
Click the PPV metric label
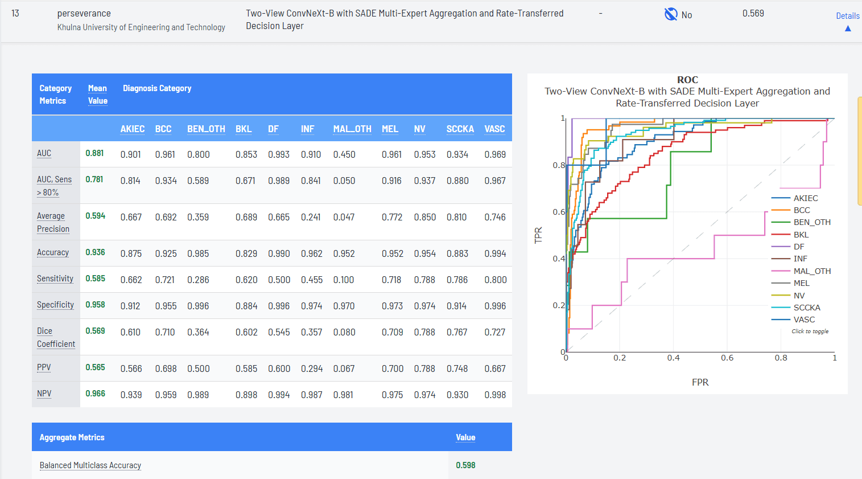(x=44, y=367)
